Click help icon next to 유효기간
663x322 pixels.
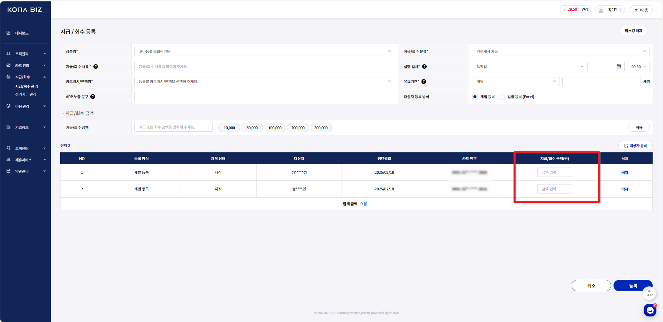coord(424,82)
